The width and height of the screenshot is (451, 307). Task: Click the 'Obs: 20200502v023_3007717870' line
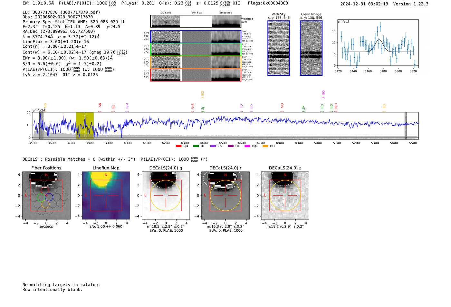pos(58,17)
